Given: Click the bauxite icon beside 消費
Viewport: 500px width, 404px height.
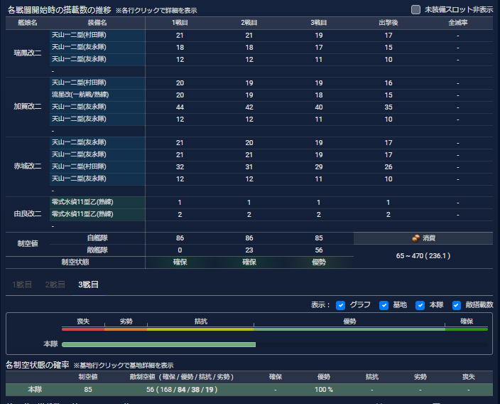Looking at the screenshot, I should [415, 238].
